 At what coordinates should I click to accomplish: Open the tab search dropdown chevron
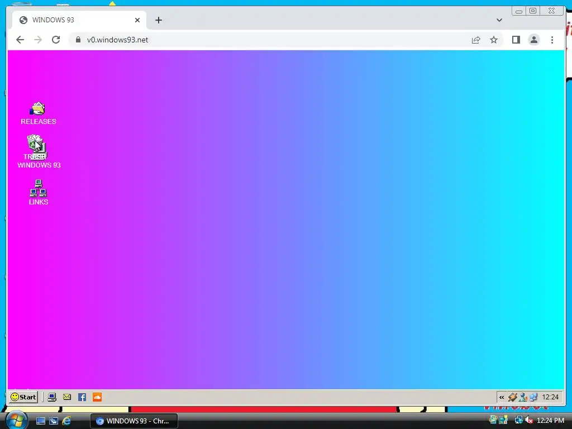499,20
